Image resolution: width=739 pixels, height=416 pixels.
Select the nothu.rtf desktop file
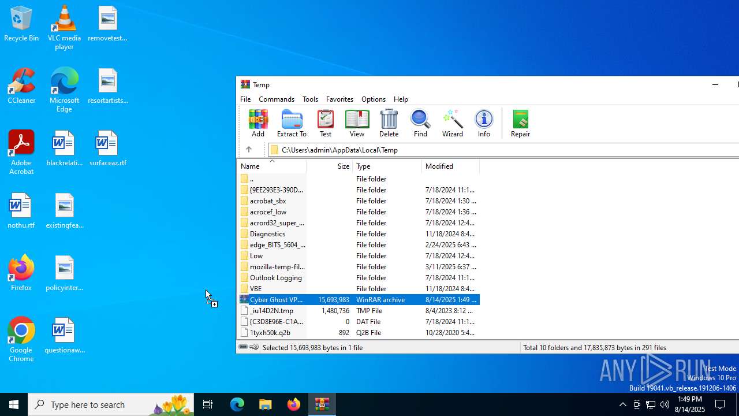click(21, 211)
